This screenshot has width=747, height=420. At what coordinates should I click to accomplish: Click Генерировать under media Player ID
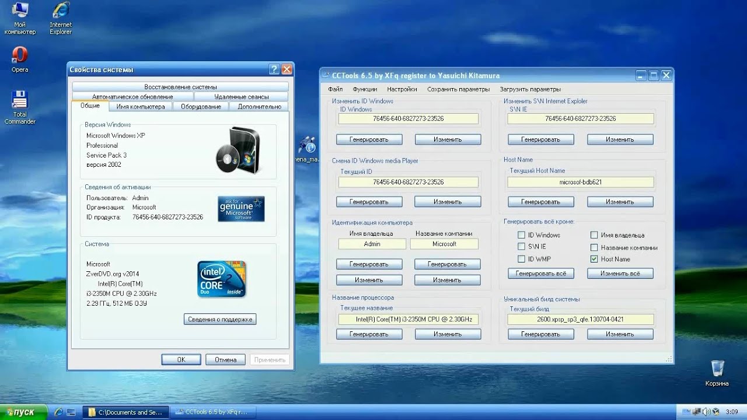(x=369, y=202)
